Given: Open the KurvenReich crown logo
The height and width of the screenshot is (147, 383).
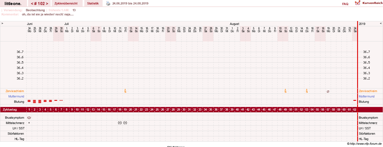Looking at the screenshot, I should [x=357, y=3].
